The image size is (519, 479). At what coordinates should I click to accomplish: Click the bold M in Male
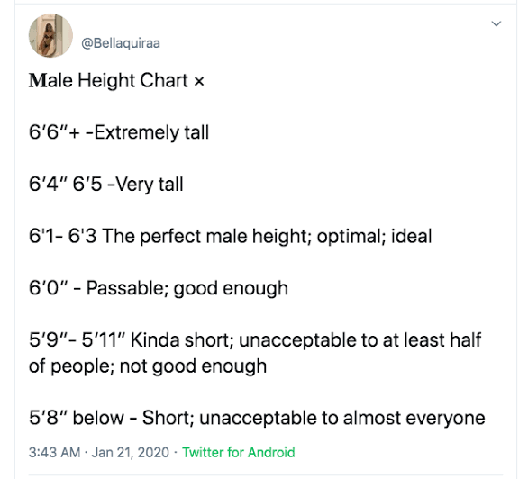tap(36, 80)
